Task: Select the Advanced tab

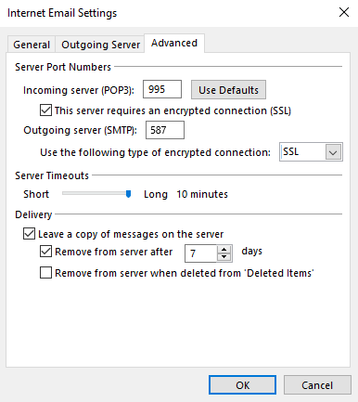Action: [x=174, y=43]
